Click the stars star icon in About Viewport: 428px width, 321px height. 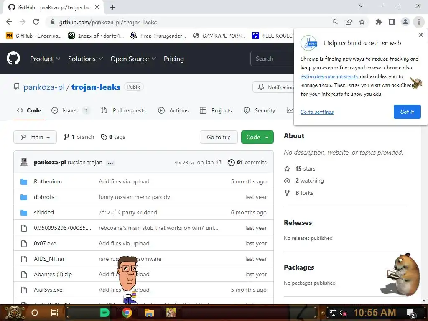(287, 169)
